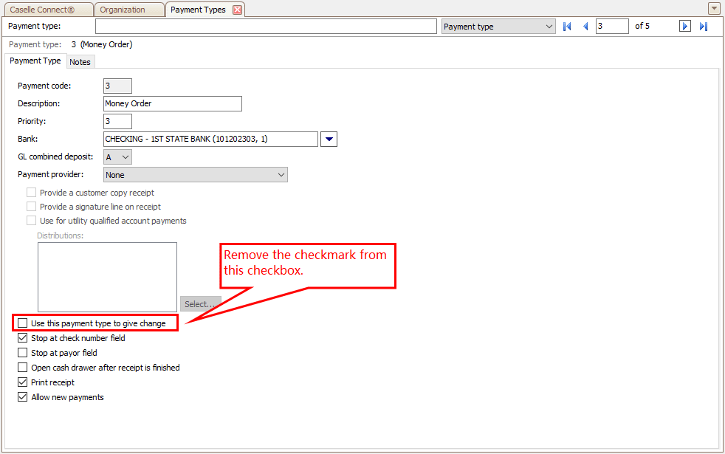Viewport: 725px width, 454px height.
Task: Click the Select... distributions button
Action: (x=200, y=303)
